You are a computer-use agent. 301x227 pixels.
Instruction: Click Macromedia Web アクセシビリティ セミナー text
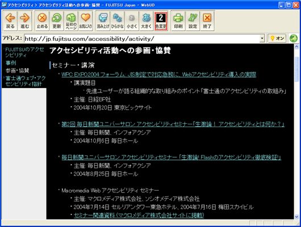point(110,191)
